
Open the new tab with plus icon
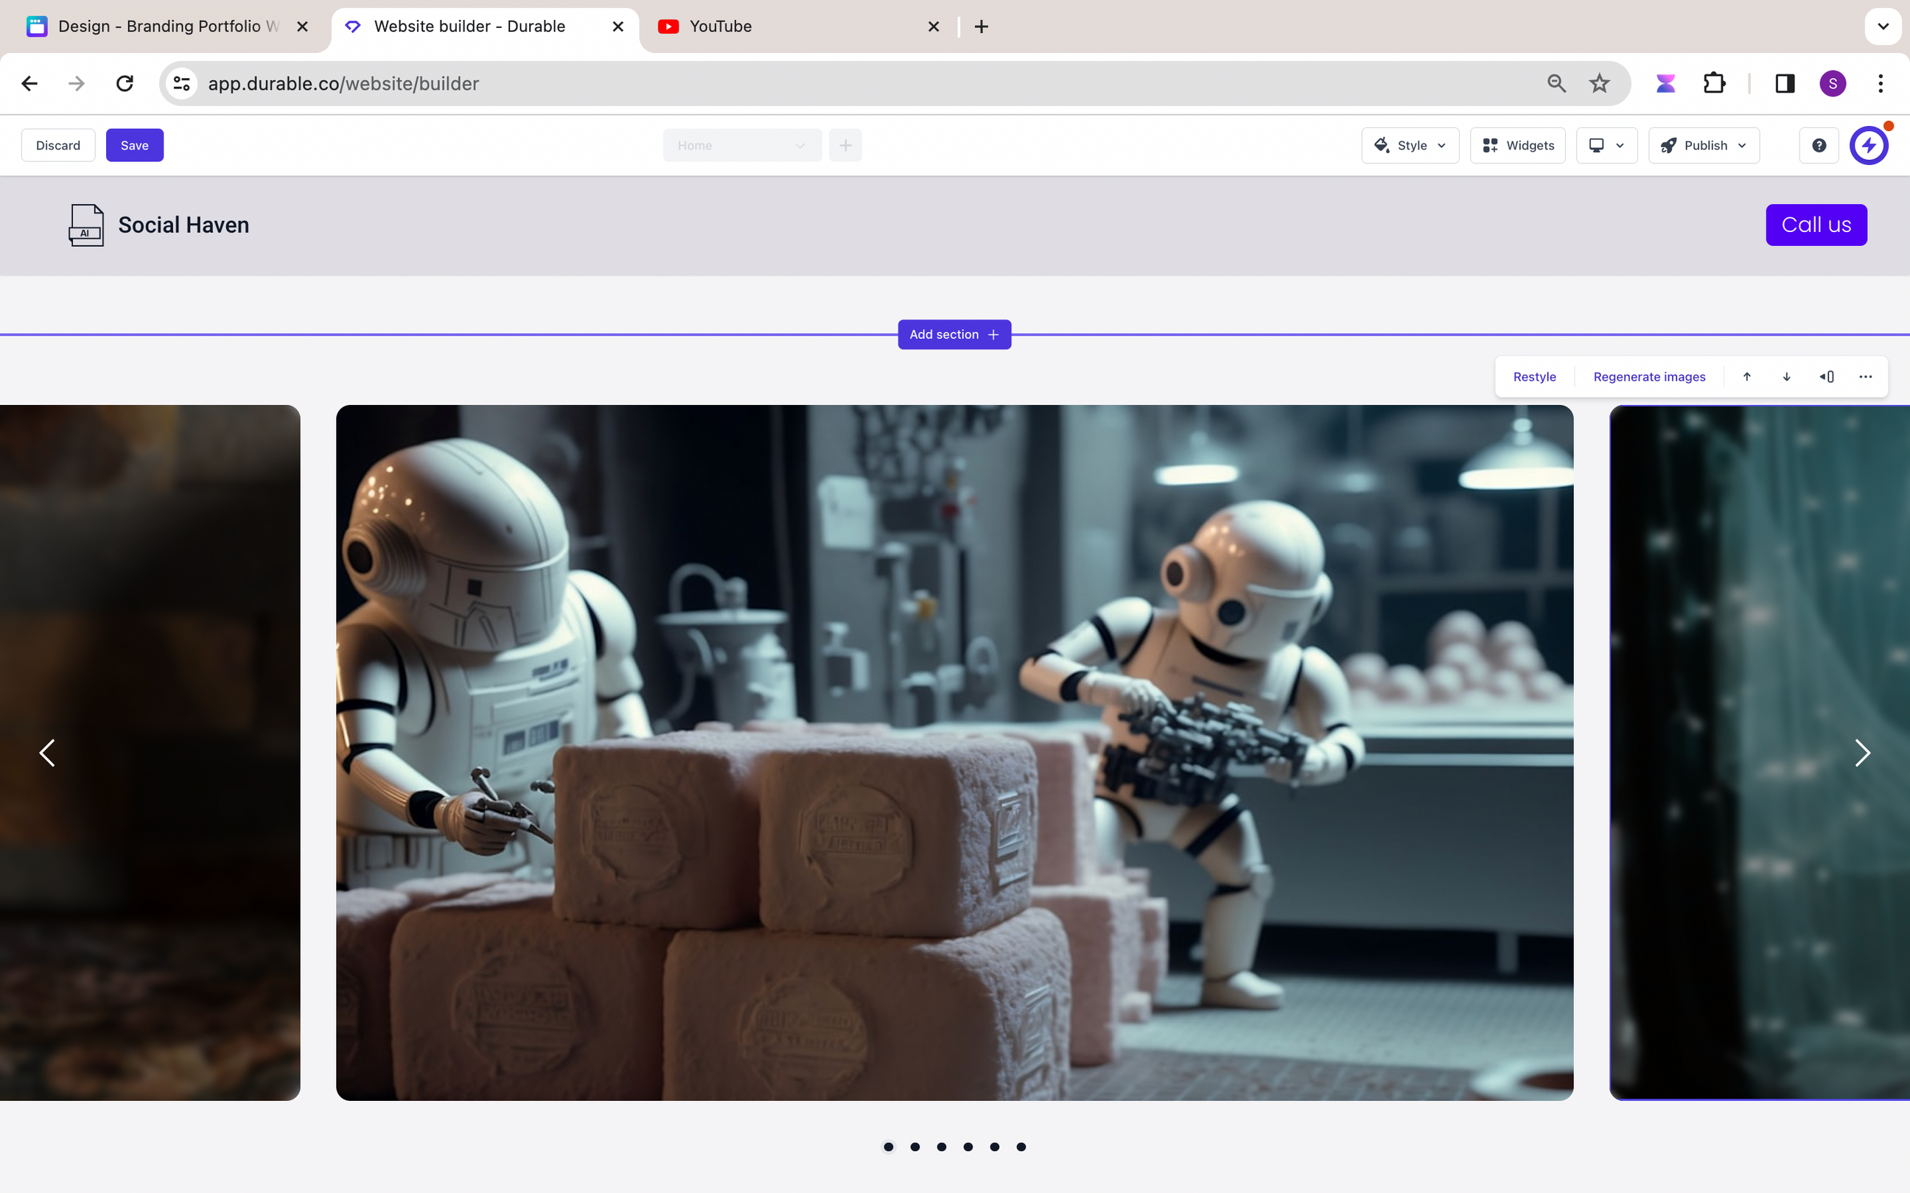pos(981,27)
